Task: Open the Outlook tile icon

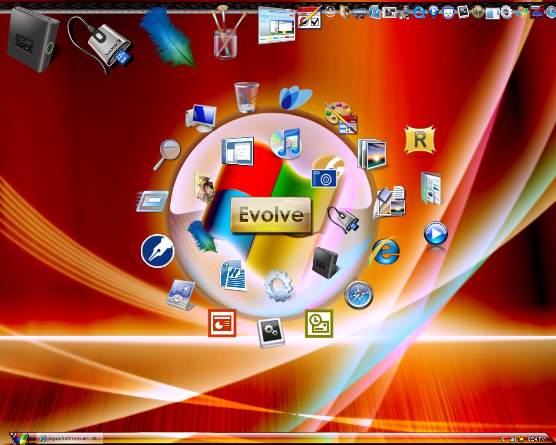Action: (x=319, y=323)
